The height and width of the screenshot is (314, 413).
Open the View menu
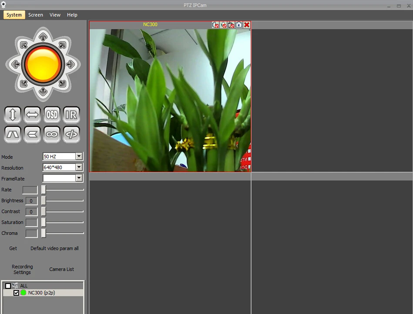click(55, 15)
